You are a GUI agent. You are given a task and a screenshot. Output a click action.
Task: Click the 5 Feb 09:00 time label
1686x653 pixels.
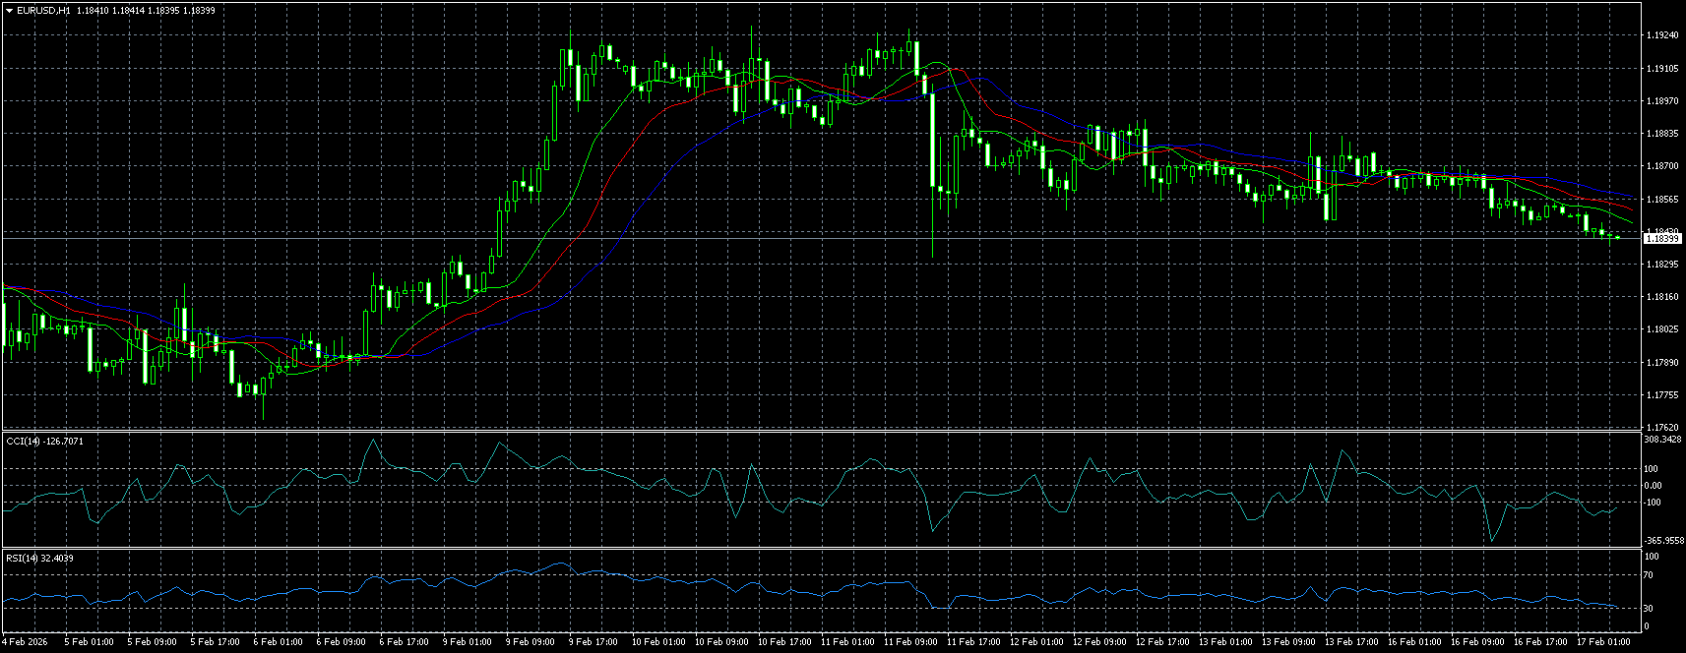tap(153, 642)
